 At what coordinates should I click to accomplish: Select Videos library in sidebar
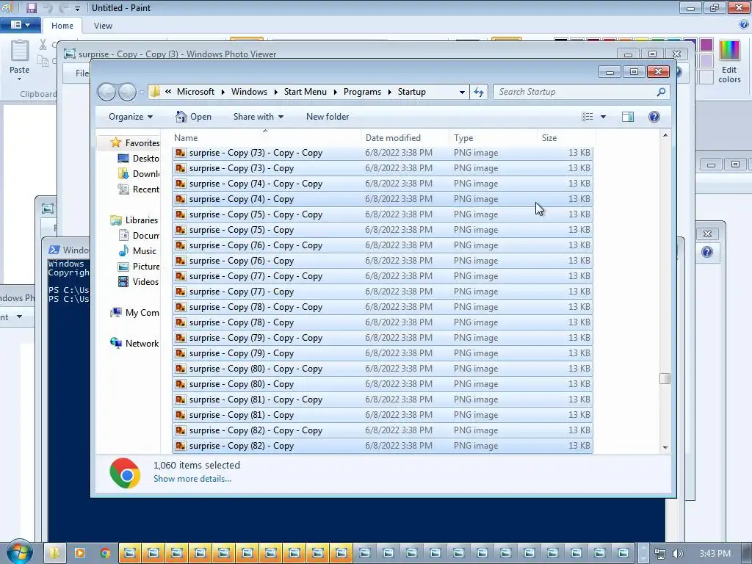pos(138,281)
